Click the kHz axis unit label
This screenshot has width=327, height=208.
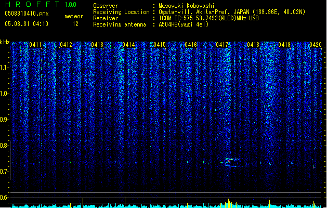[x=5, y=42]
